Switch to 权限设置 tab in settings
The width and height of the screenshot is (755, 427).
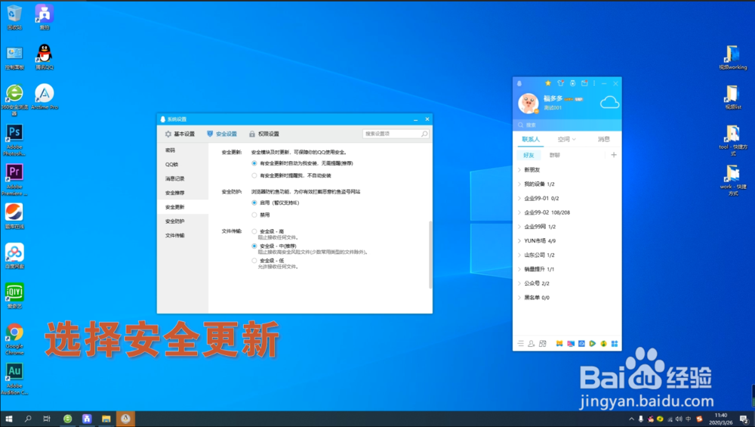264,134
